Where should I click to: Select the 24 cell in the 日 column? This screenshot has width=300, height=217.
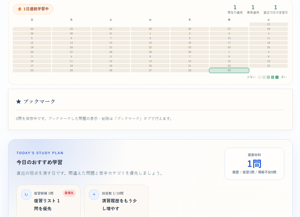32,70
